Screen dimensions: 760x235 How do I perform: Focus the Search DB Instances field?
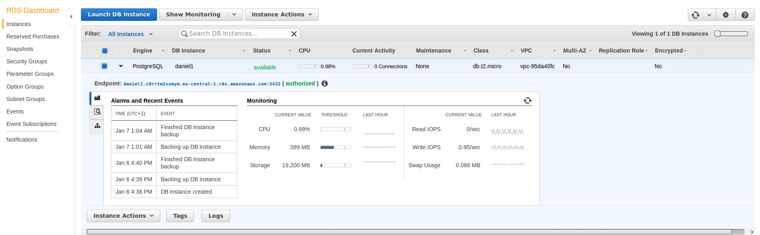click(x=239, y=34)
